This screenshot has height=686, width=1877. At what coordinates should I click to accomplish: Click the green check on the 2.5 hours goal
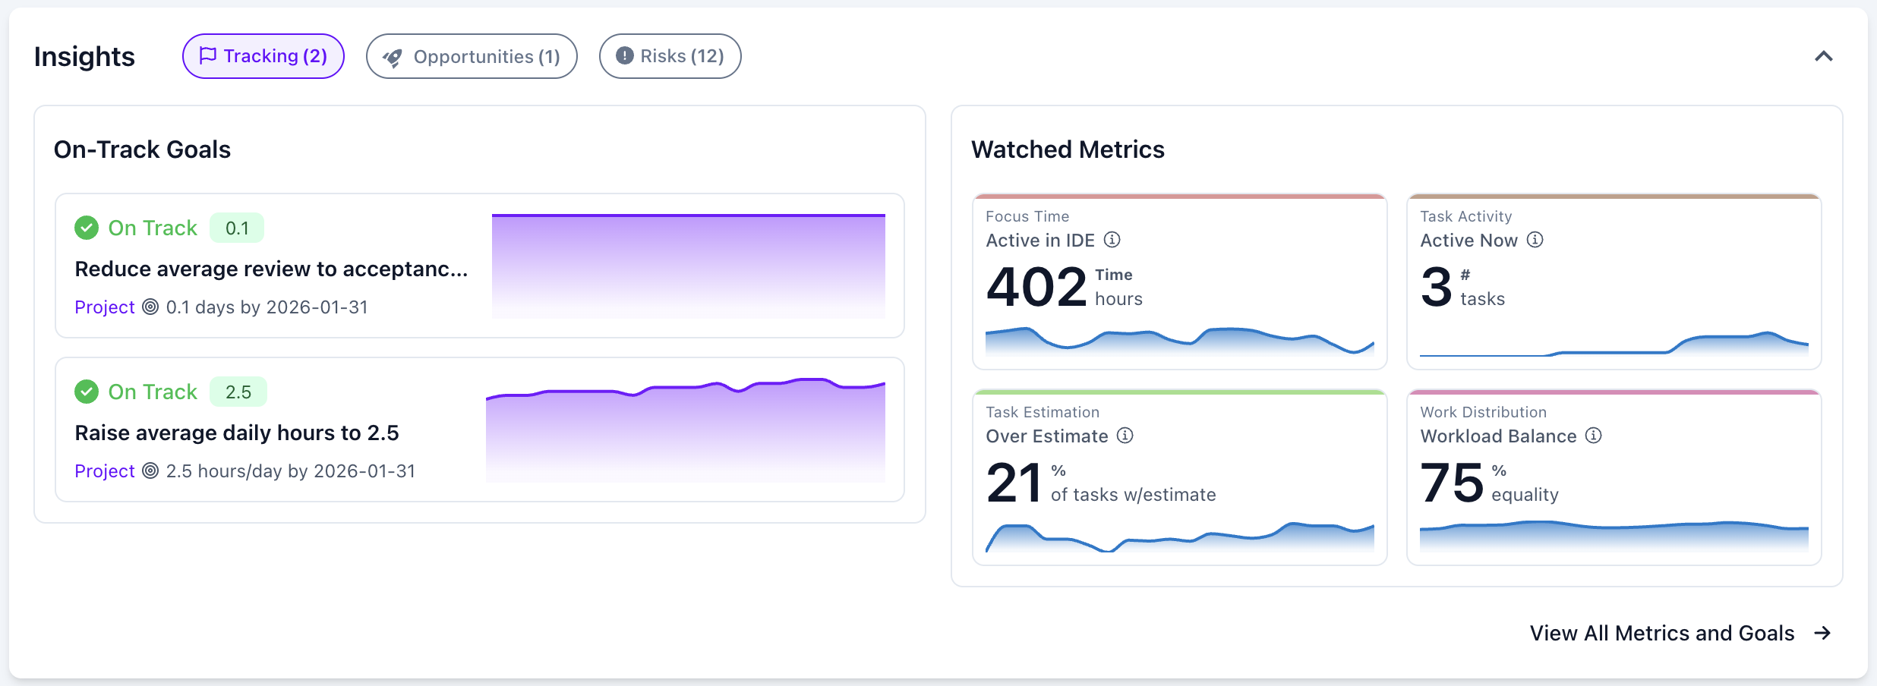click(87, 392)
